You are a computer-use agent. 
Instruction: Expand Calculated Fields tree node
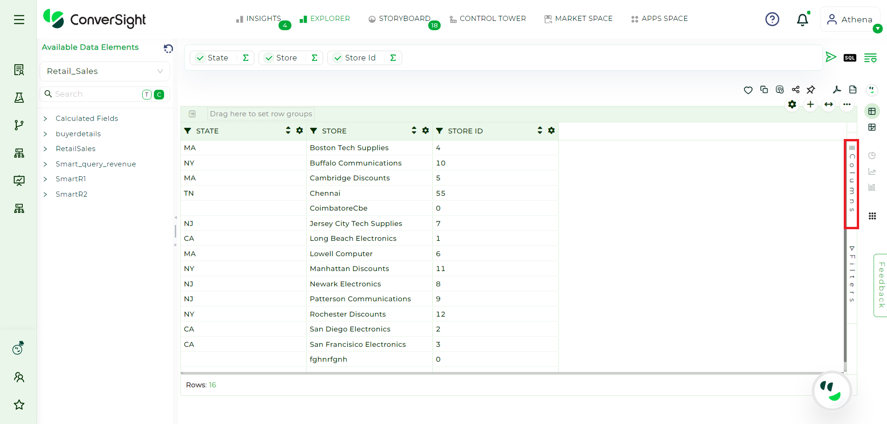click(45, 119)
